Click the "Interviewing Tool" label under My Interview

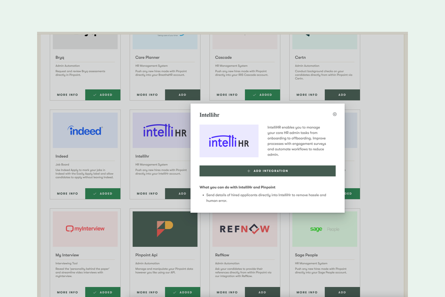tap(66, 263)
